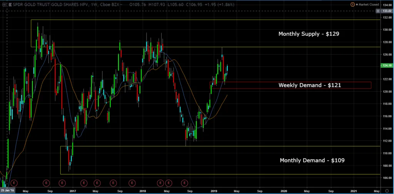Screen dimensions: 394x194
Task: Click the 2020 label on the time axis
Action: click(x=284, y=191)
